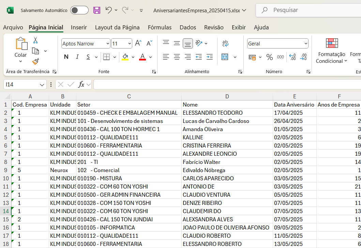The height and width of the screenshot is (248, 361).
Task: Click the Paste (Colar) clipboard icon
Action: click(x=21, y=44)
